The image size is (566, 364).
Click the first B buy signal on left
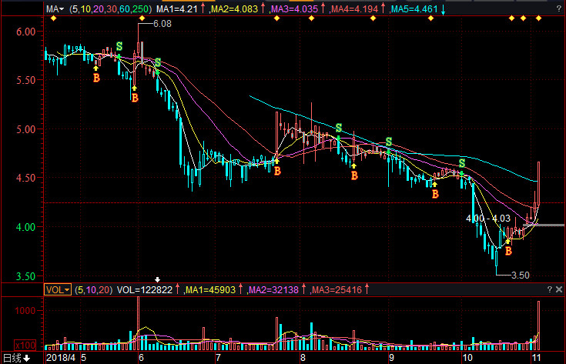coord(96,77)
